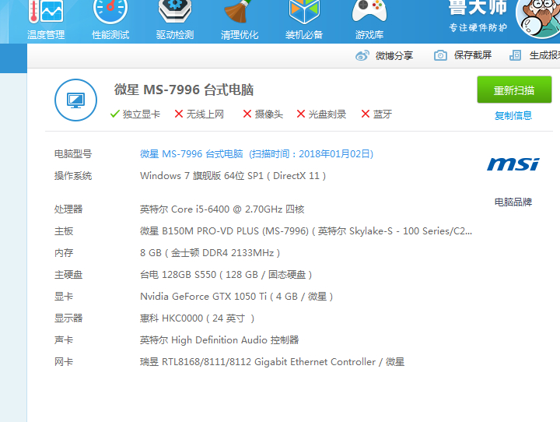Viewport: 560px width, 422px height.
Task: Click the 网卡 label
Action: (x=64, y=362)
